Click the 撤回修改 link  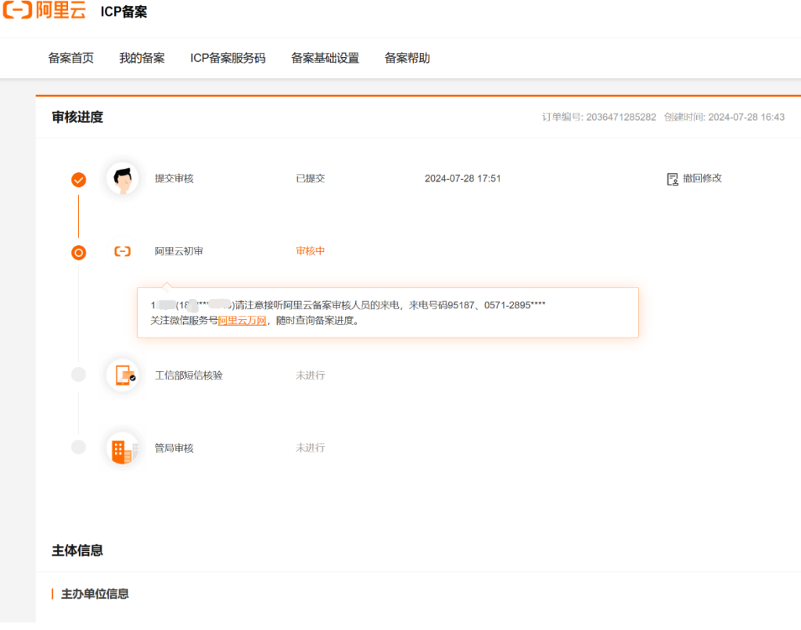pyautogui.click(x=702, y=178)
